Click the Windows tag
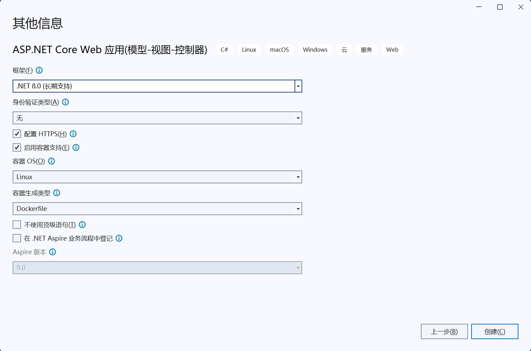531x351 pixels. 315,50
